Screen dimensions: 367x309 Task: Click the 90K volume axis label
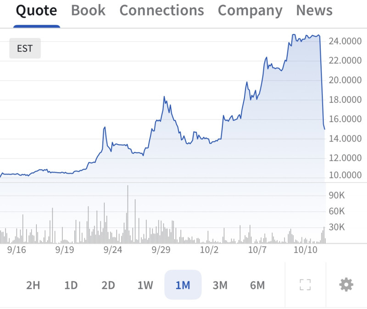pyautogui.click(x=336, y=196)
